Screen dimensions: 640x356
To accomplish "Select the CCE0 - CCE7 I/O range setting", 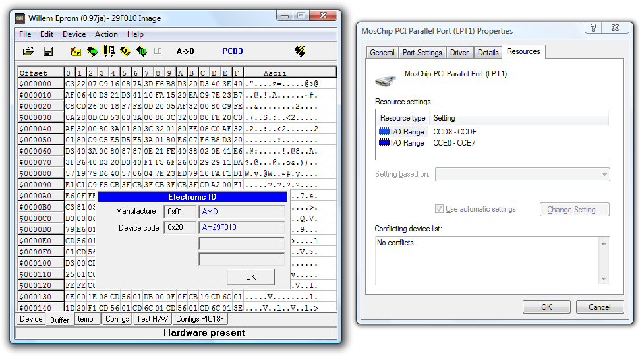I will click(x=454, y=143).
